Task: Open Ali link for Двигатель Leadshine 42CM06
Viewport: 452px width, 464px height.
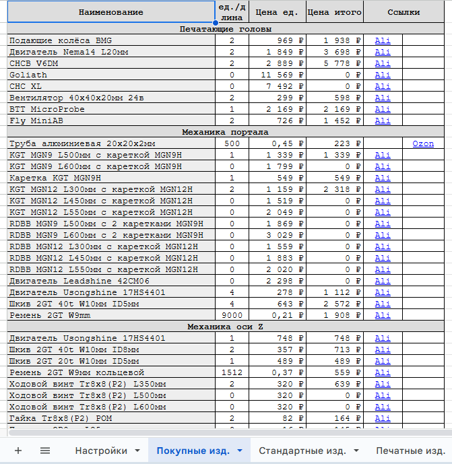Action: 383,281
